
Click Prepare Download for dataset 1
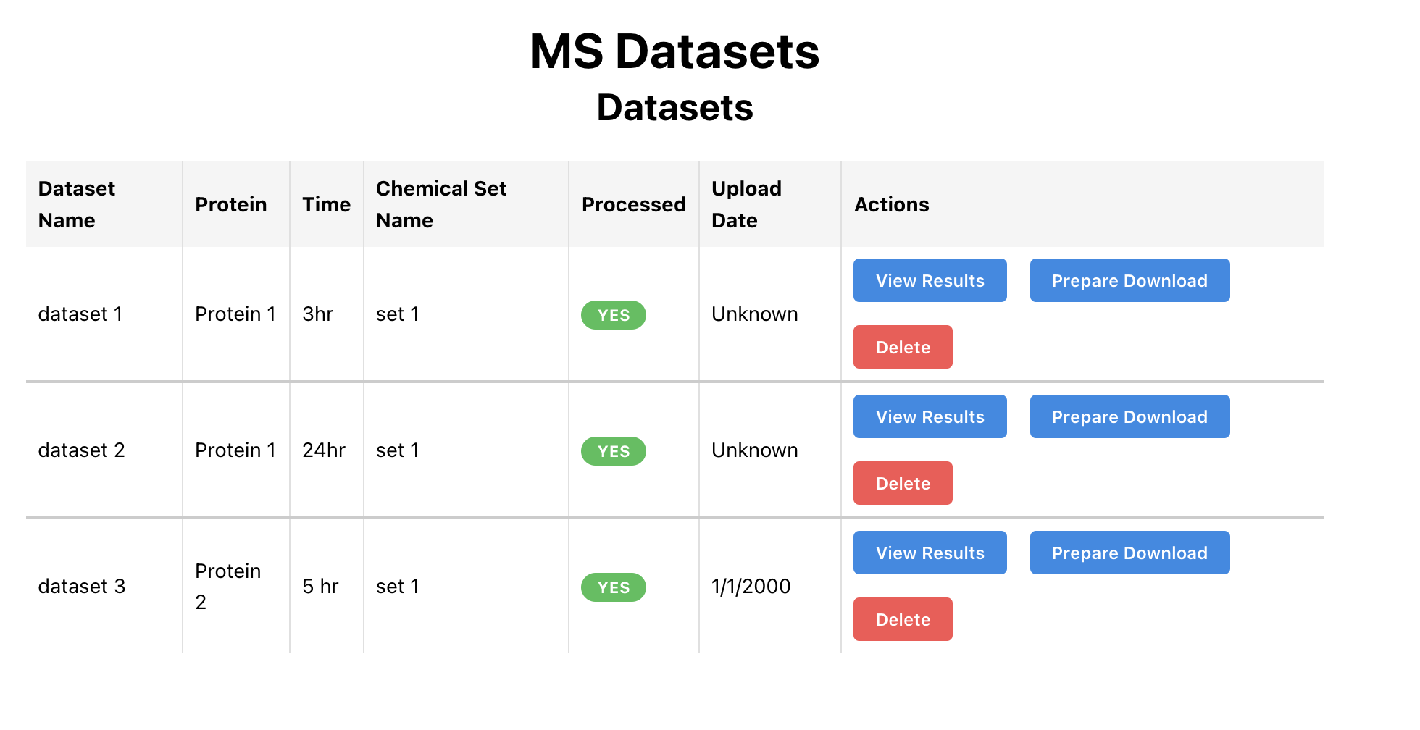point(1129,280)
